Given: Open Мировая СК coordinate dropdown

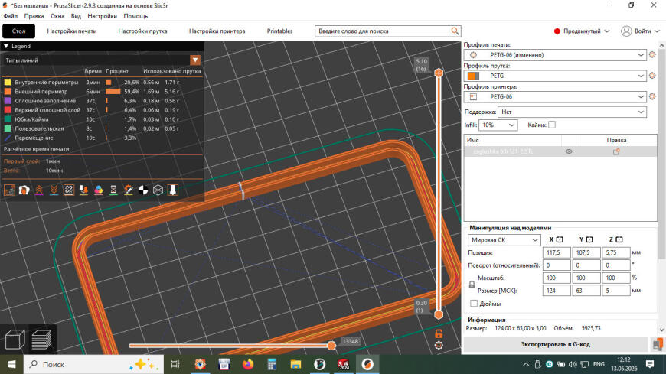Looking at the screenshot, I should [504, 240].
